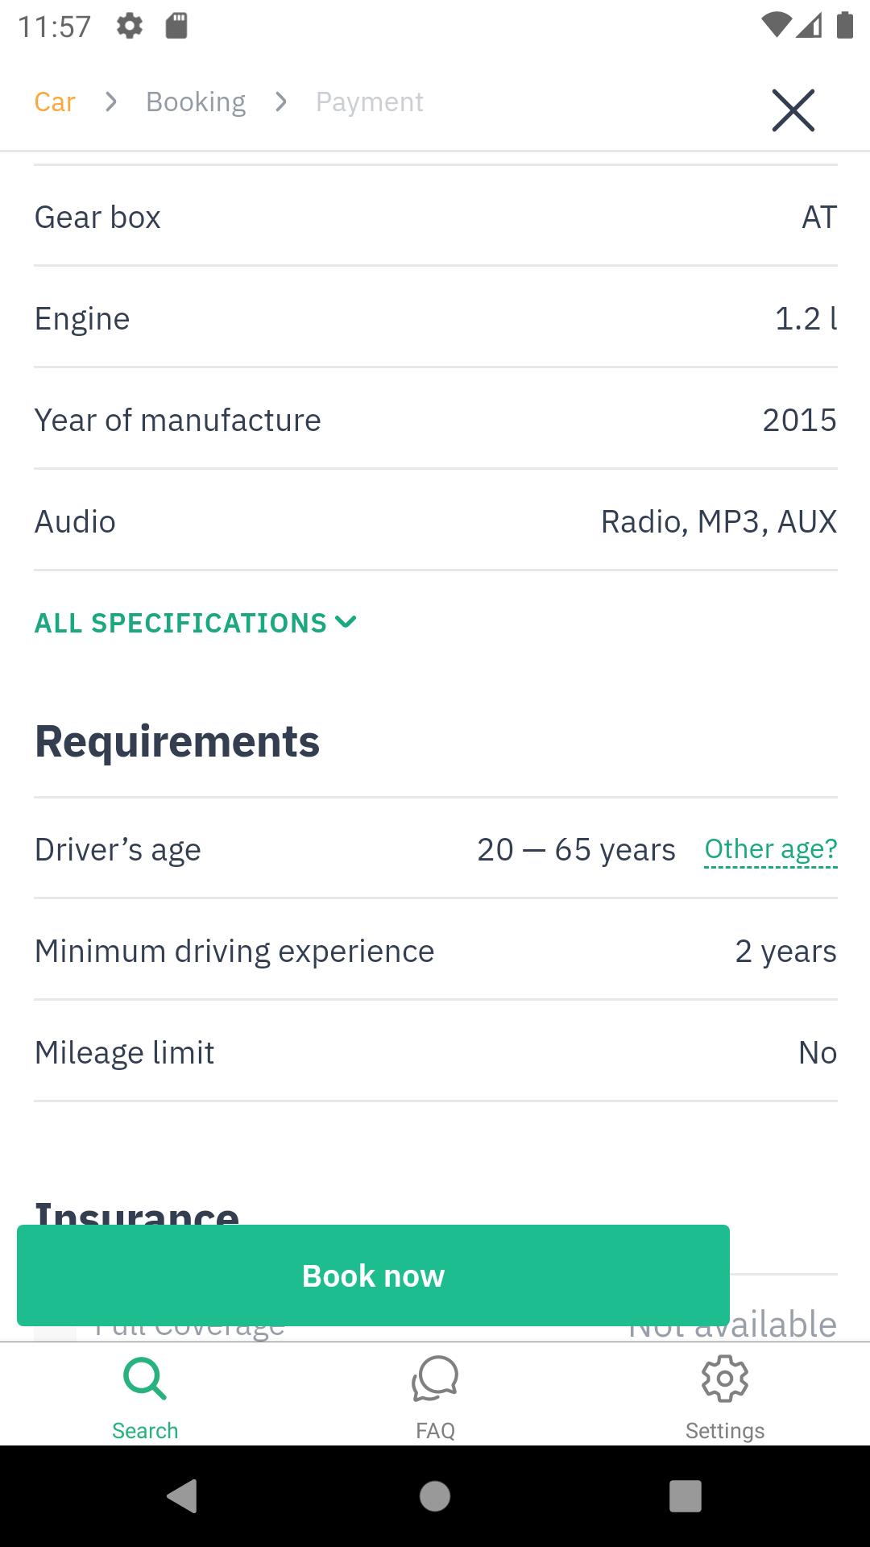
Task: Tap the Android home circle button
Action: pyautogui.click(x=435, y=1496)
